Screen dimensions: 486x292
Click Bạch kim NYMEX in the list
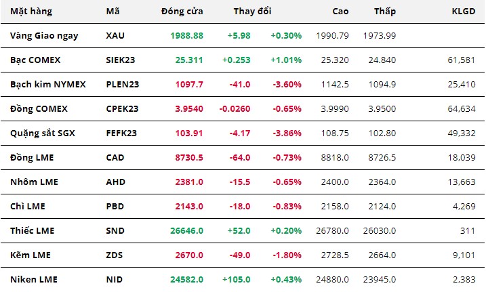(x=47, y=84)
